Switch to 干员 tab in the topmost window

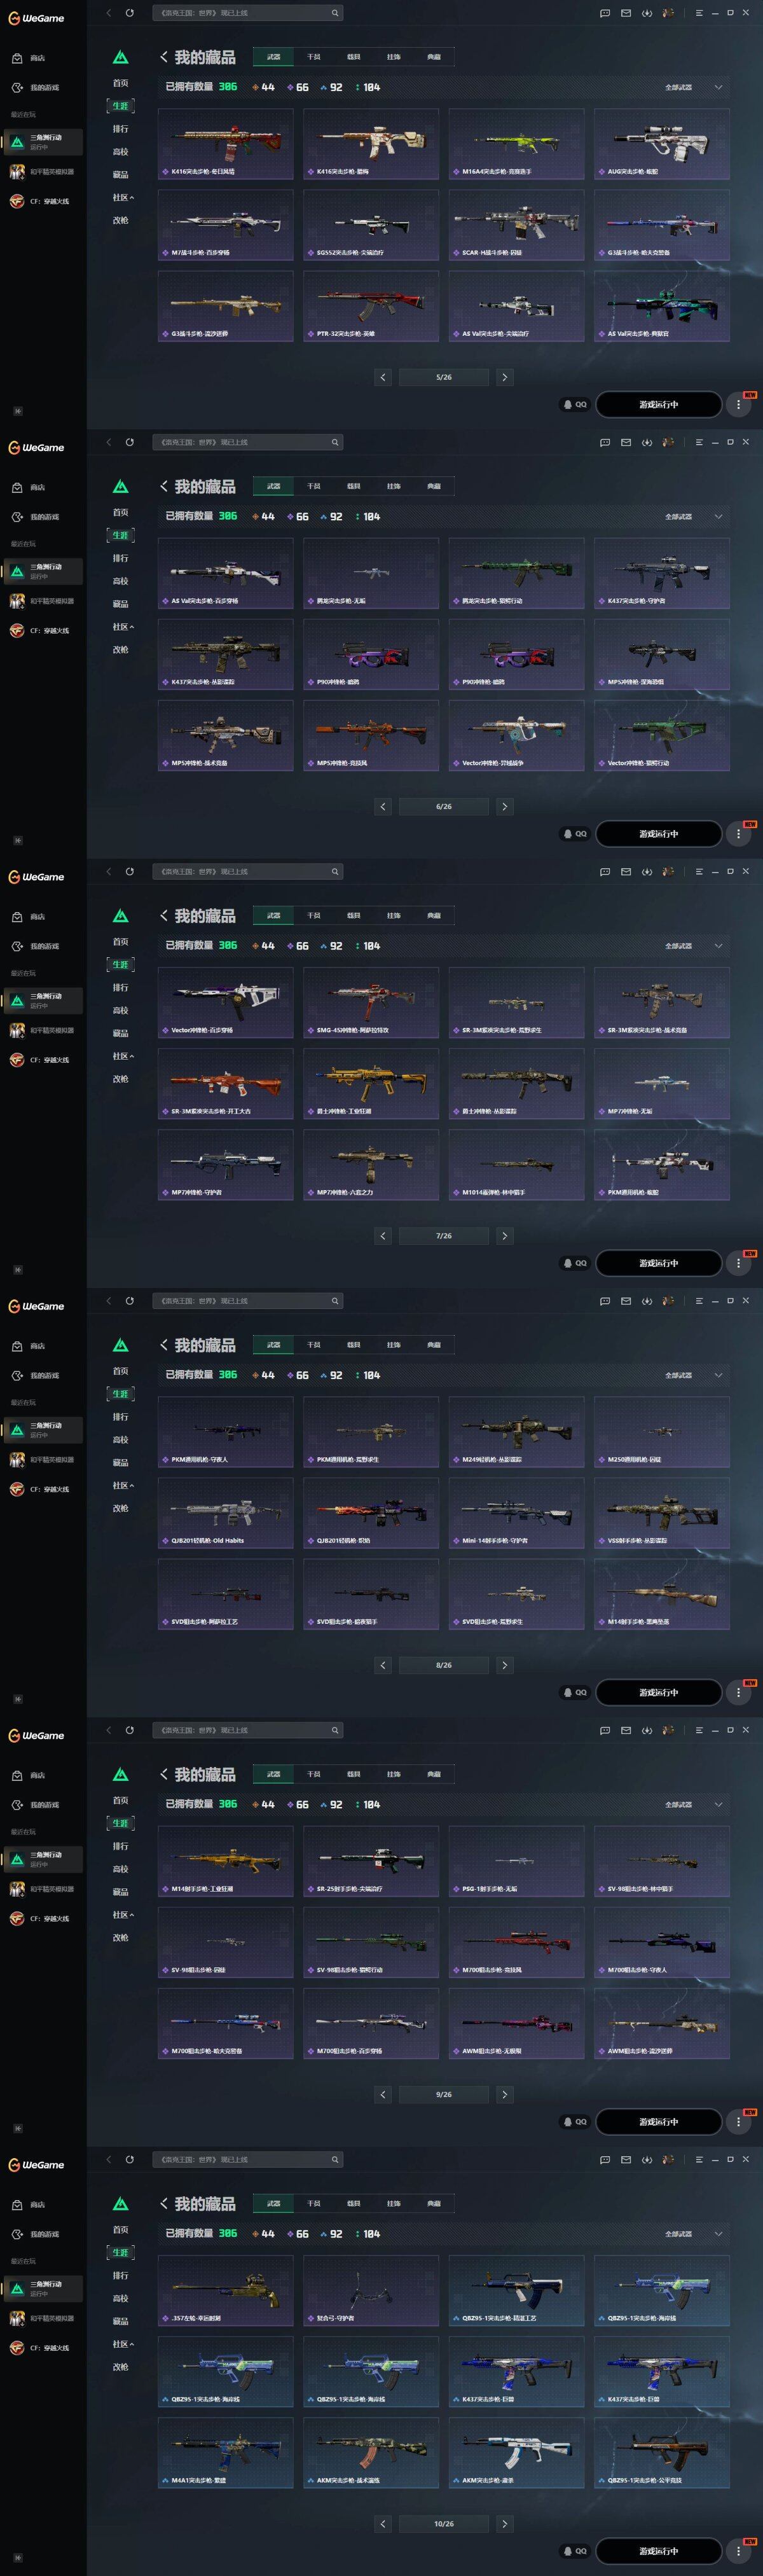pos(313,57)
